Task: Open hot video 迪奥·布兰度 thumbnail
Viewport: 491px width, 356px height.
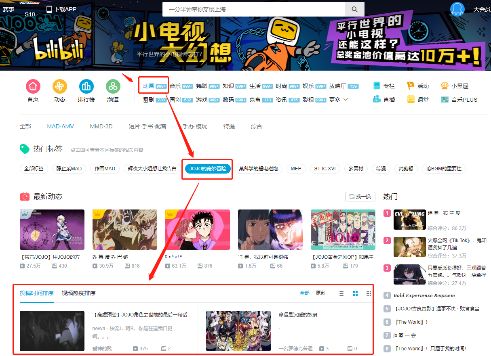Action: point(410,220)
